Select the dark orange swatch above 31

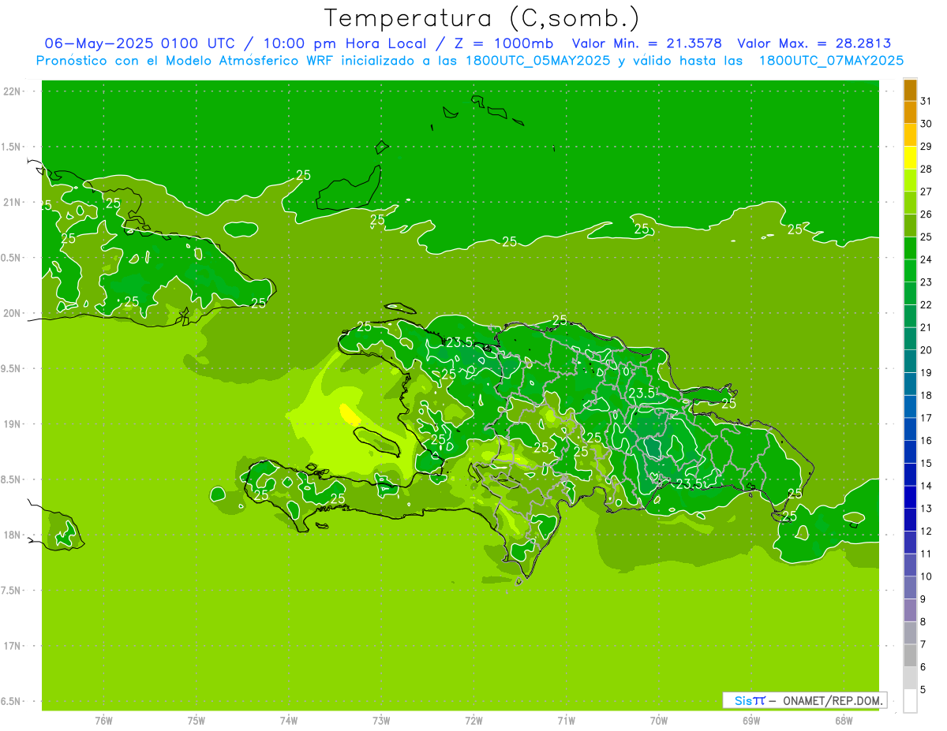[910, 90]
